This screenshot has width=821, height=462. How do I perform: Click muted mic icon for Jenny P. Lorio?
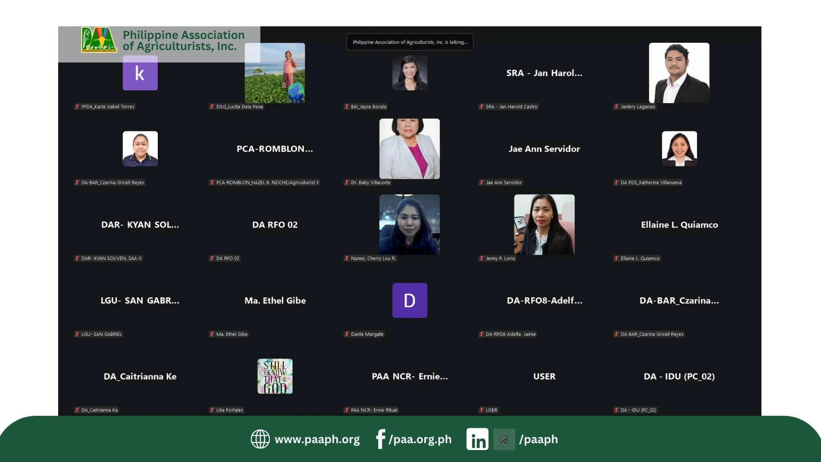coord(481,258)
